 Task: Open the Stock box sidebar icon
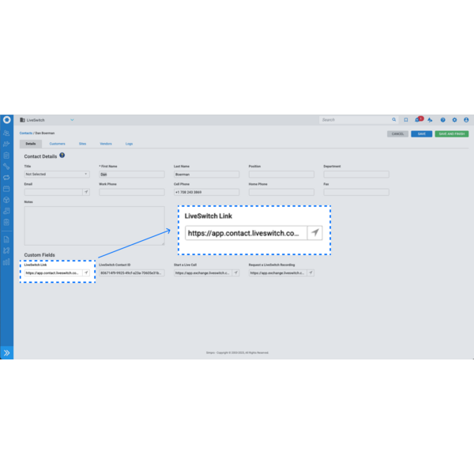pyautogui.click(x=6, y=200)
